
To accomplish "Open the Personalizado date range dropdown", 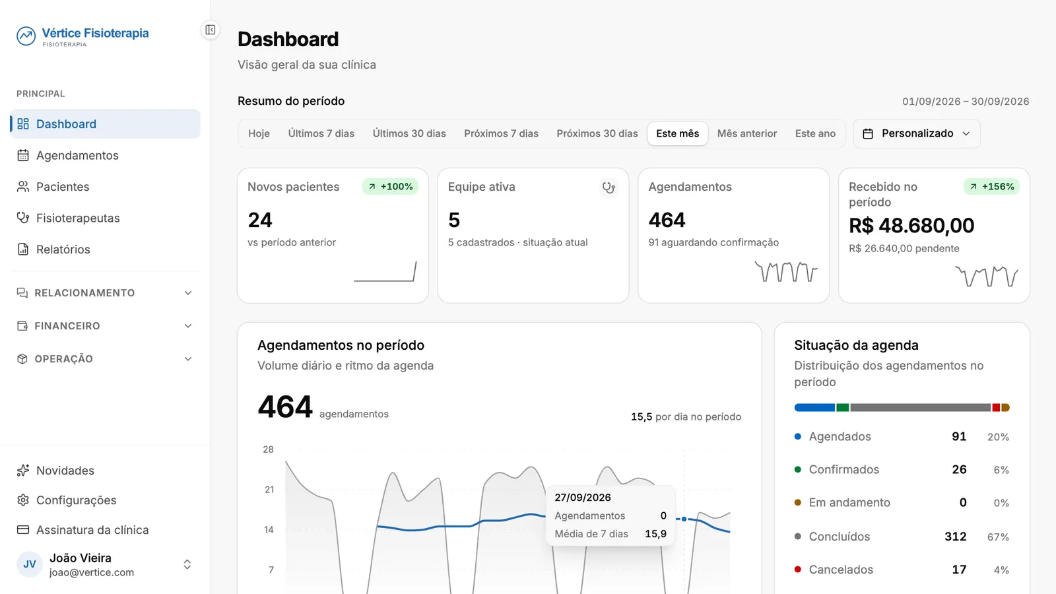I will (917, 134).
